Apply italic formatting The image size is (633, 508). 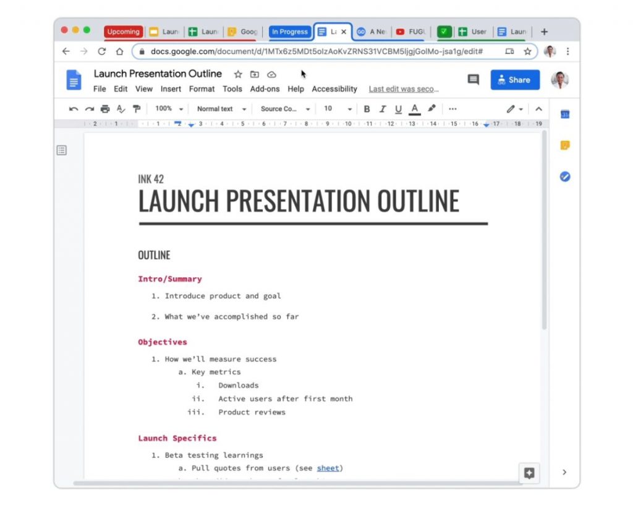tap(383, 108)
